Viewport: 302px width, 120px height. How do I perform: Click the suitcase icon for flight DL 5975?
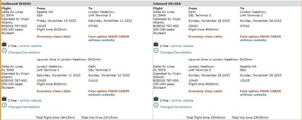156,99
